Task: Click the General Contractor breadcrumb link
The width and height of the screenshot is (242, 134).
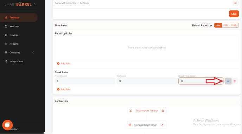Action: 65,3
